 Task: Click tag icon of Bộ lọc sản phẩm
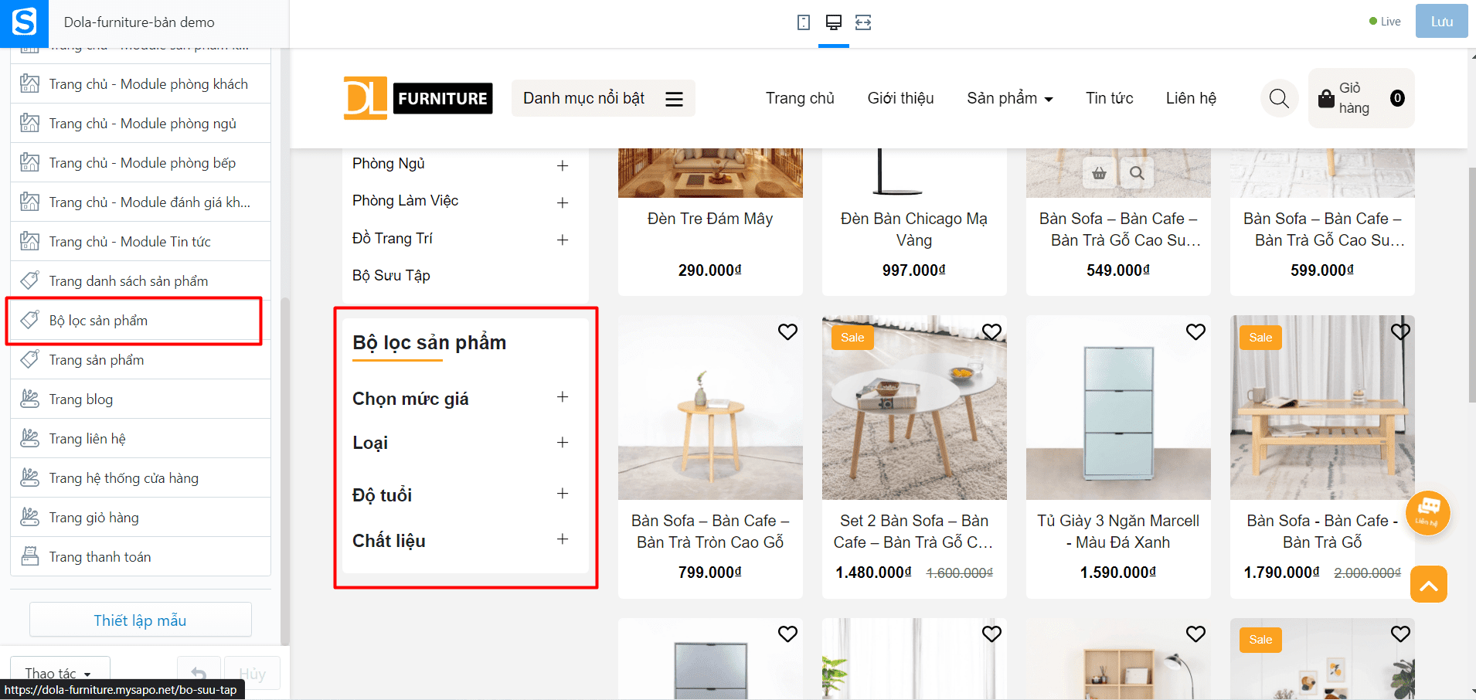coord(29,320)
